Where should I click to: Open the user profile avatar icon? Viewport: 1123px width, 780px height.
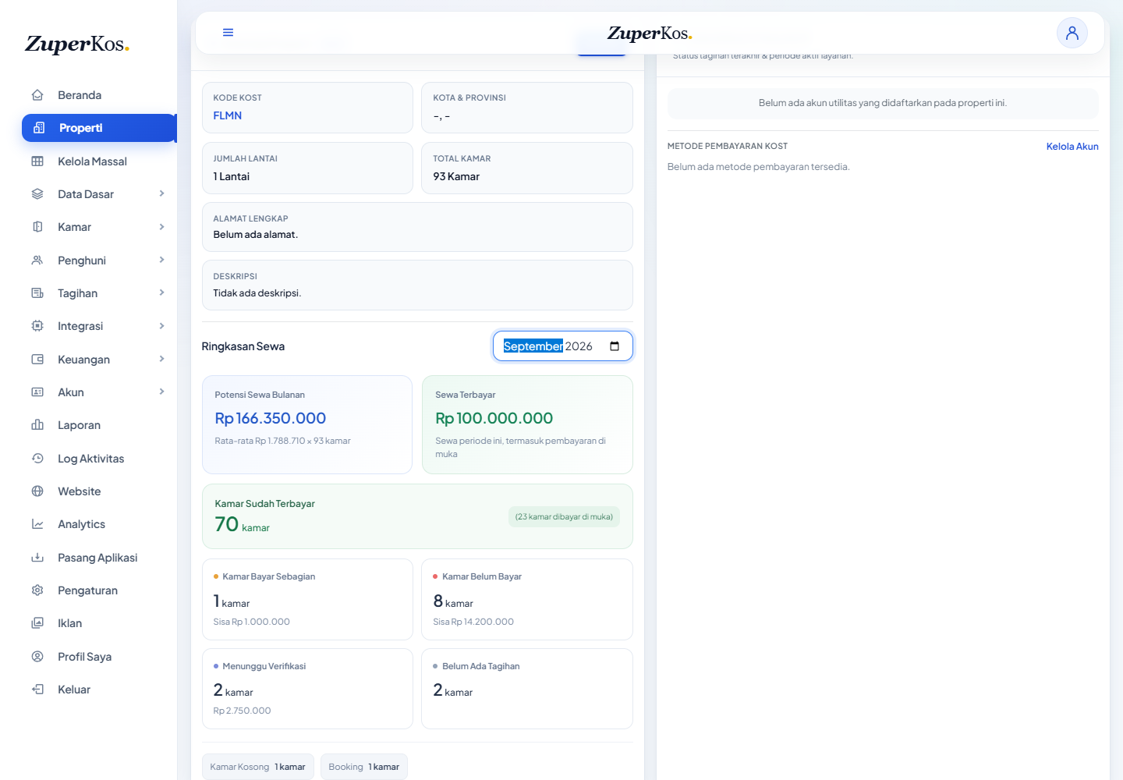1072,33
